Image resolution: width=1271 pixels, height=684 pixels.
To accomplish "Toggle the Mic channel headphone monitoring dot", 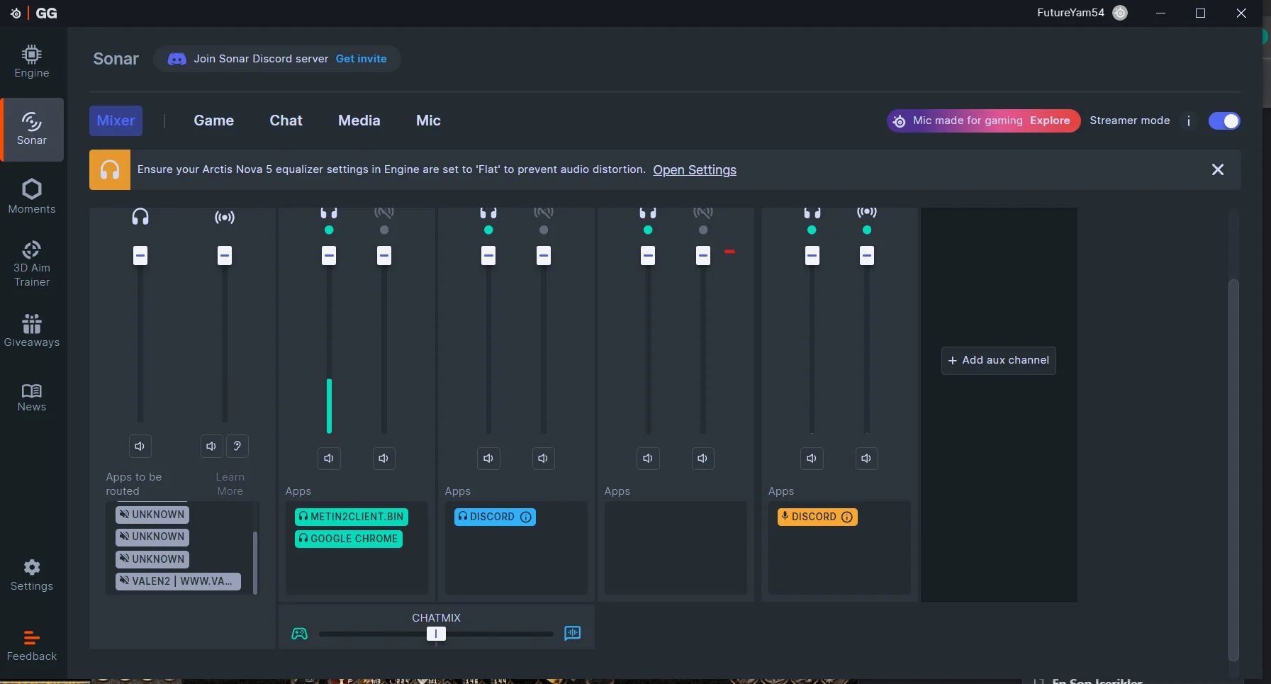I will click(812, 230).
